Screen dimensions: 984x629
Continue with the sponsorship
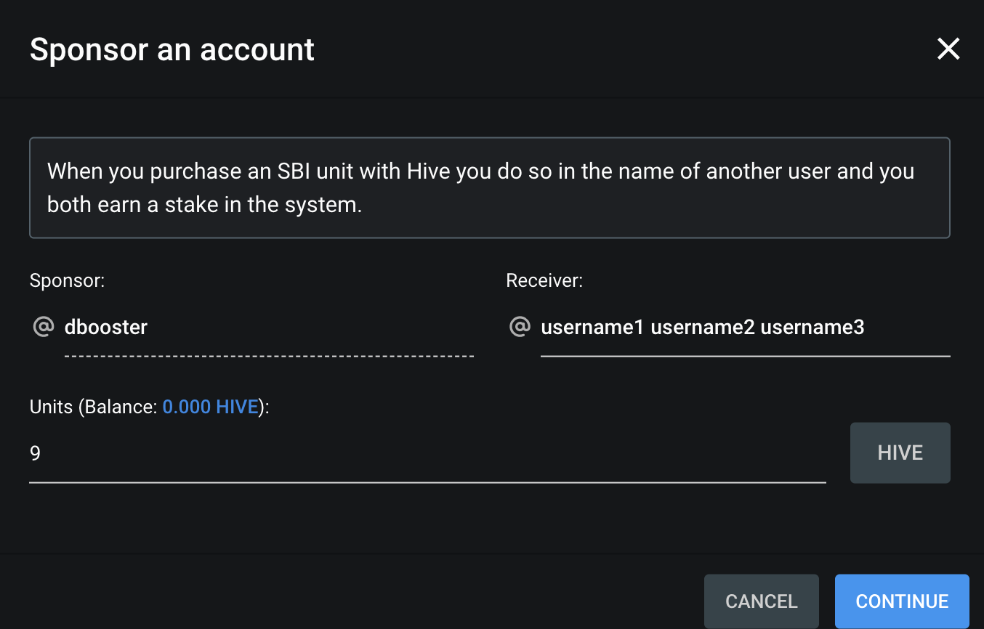pos(902,601)
